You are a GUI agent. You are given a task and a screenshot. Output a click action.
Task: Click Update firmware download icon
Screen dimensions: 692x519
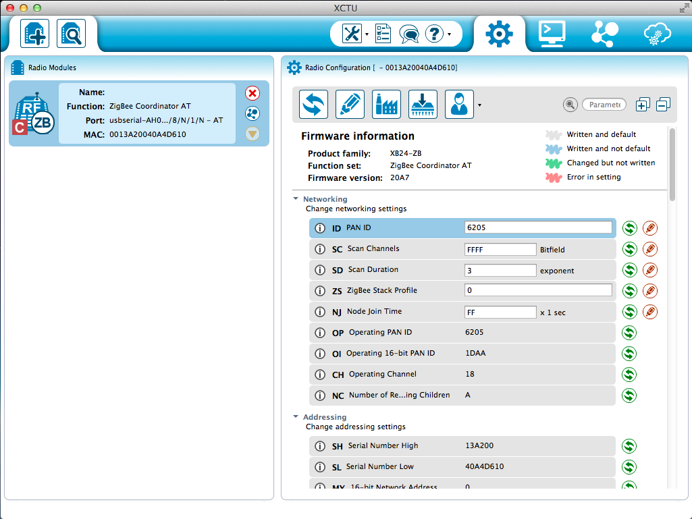click(423, 105)
